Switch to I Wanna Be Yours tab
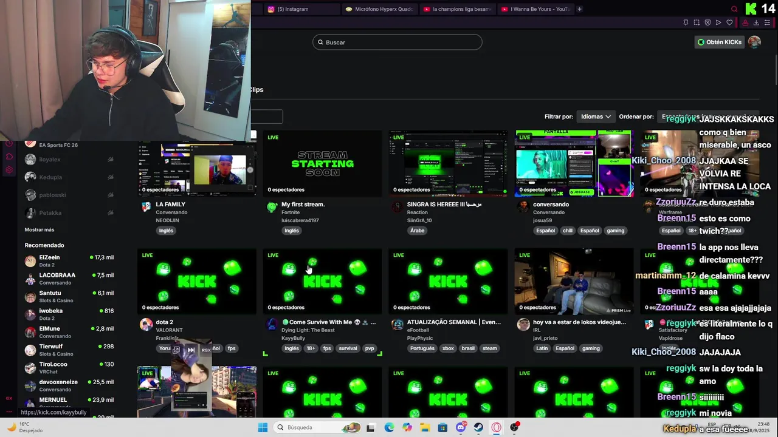778x437 pixels. coord(535,9)
